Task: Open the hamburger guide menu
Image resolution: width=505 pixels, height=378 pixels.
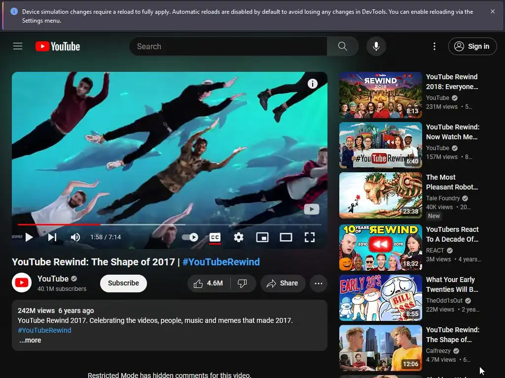Action: point(18,46)
